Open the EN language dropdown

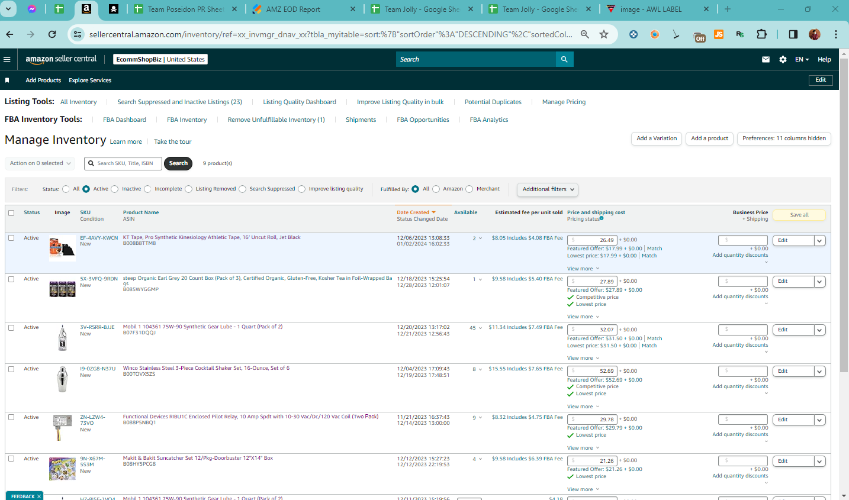point(802,59)
